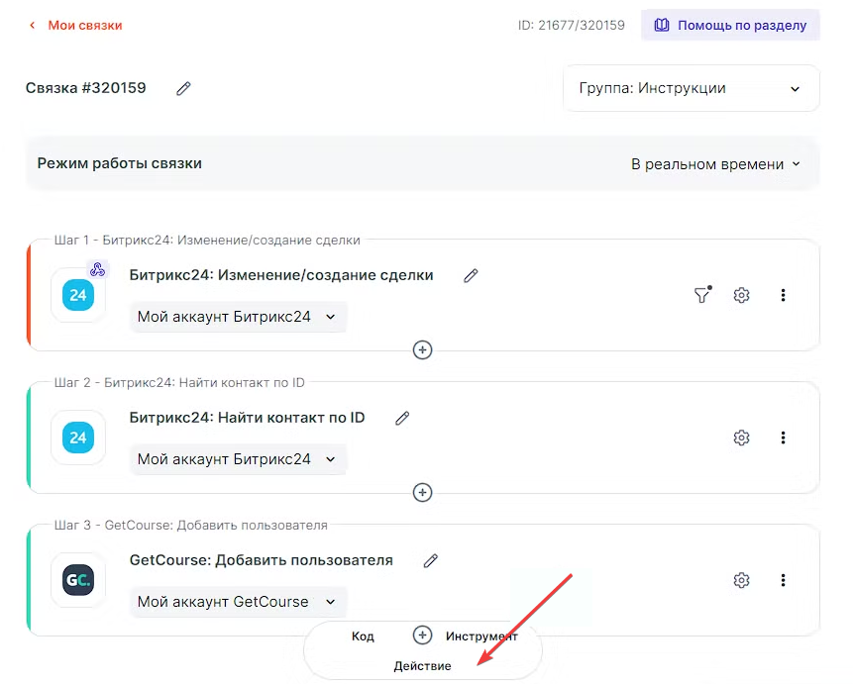Add a 'Действие' step at bottom
Screen dimensions: 853x684
(x=422, y=666)
